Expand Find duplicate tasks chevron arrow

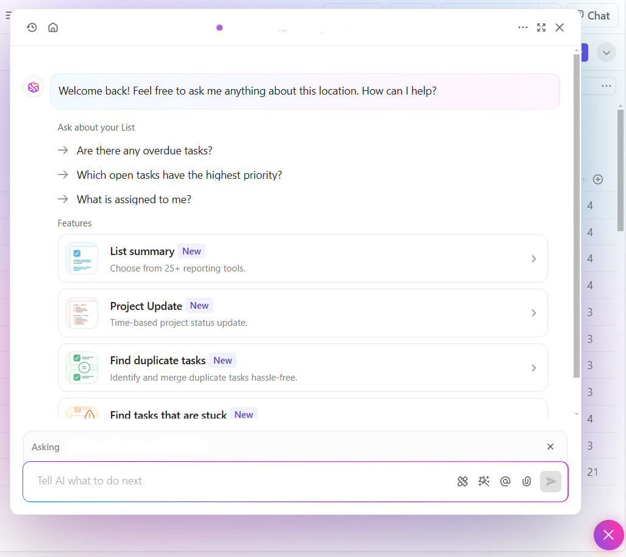pyautogui.click(x=534, y=368)
